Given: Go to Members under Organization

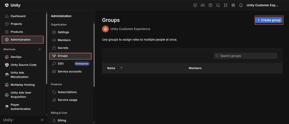Looking at the screenshot, I should [x=64, y=40].
